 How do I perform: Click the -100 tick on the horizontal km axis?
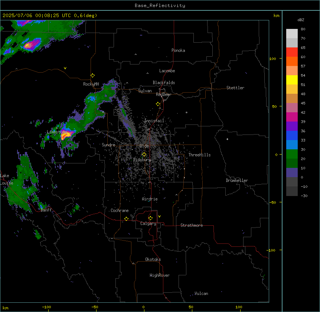point(46,307)
